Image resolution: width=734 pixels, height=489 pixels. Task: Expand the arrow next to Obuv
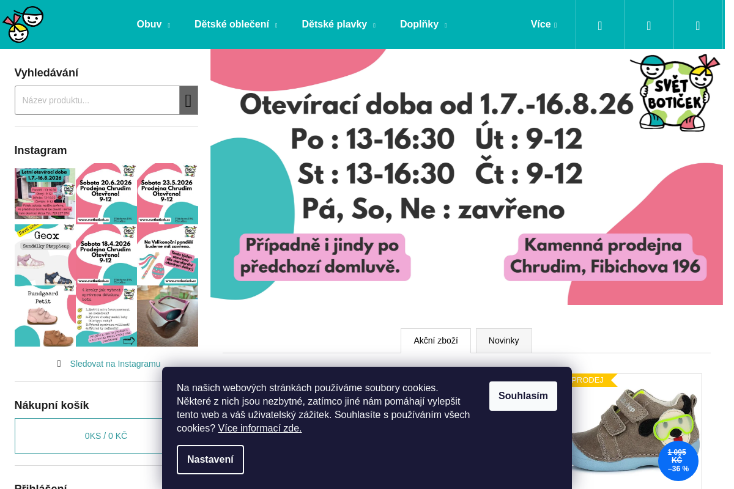(169, 26)
